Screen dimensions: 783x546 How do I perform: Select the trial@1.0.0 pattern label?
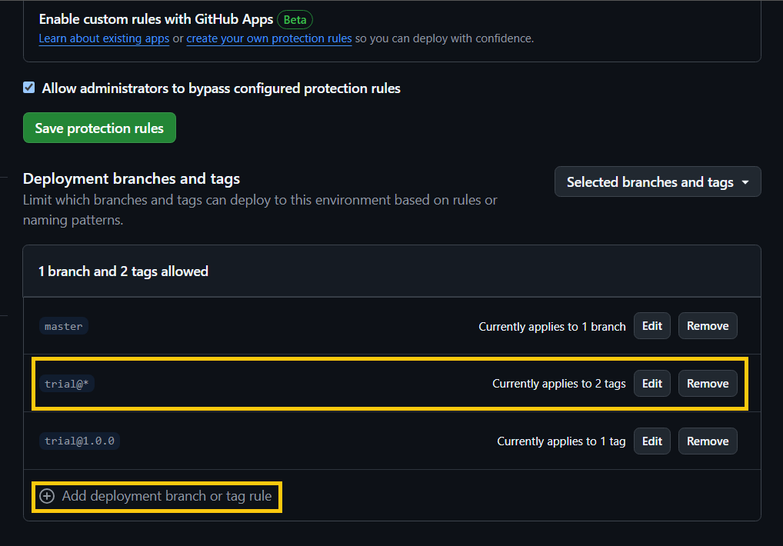tap(80, 441)
